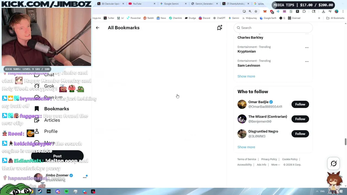Click the Post button
The height and width of the screenshot is (195, 347).
point(57,156)
